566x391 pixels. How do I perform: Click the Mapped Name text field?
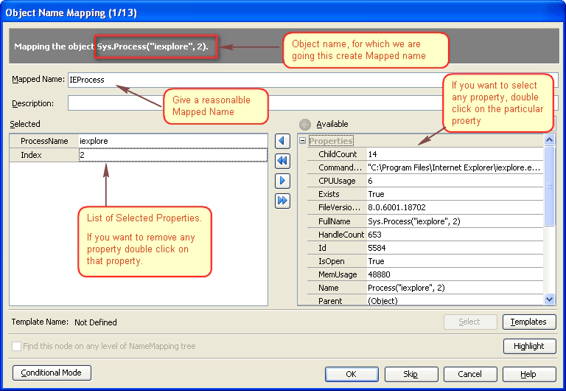(310, 80)
